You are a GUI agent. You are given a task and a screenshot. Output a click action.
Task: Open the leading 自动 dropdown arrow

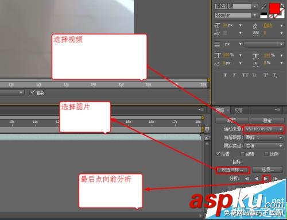[281, 25]
